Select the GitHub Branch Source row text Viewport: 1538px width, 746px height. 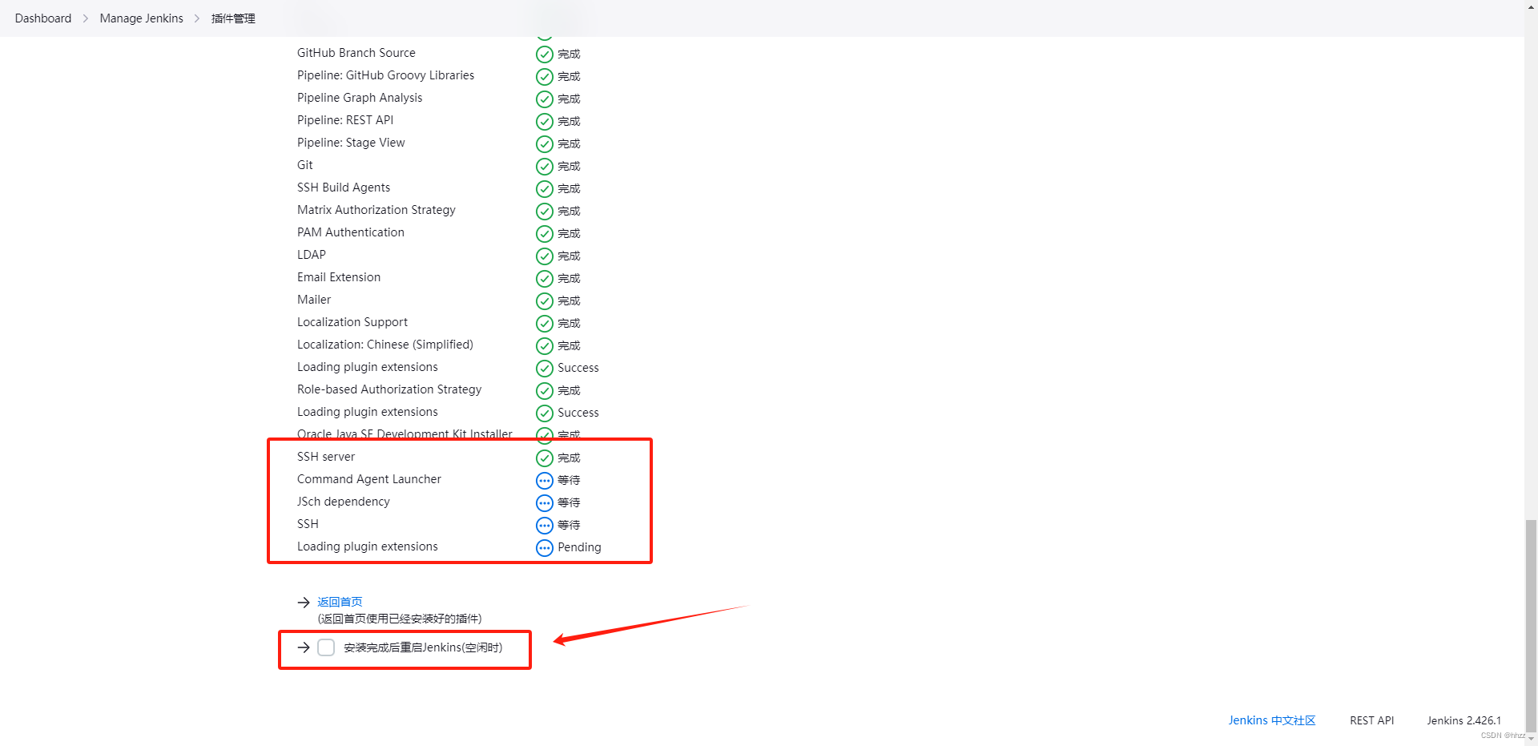(x=356, y=53)
